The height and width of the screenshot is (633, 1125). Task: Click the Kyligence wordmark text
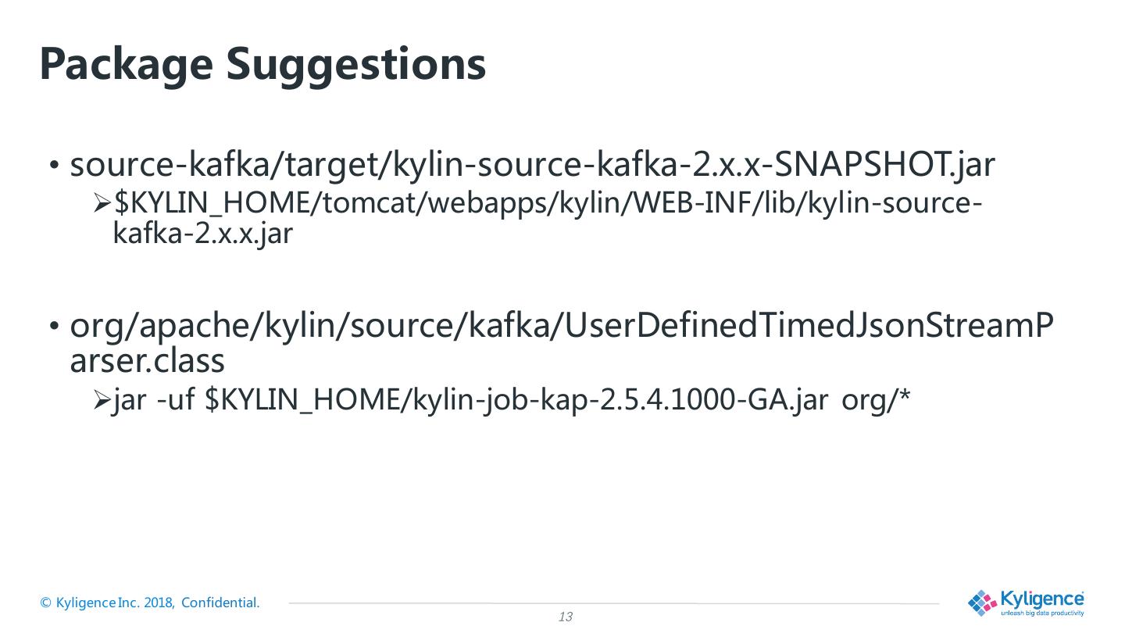click(1042, 599)
